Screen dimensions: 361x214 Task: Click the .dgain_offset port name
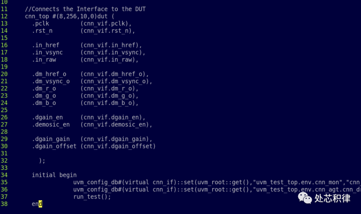tap(54, 146)
